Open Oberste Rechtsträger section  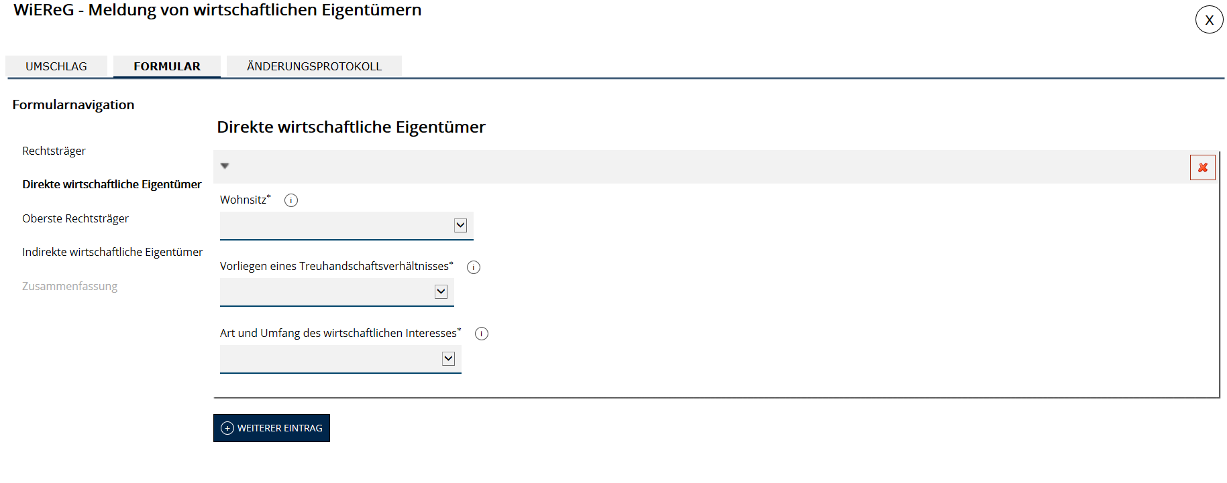75,218
